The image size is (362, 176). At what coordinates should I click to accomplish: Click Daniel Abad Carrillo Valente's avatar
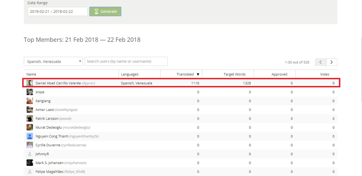pos(30,83)
